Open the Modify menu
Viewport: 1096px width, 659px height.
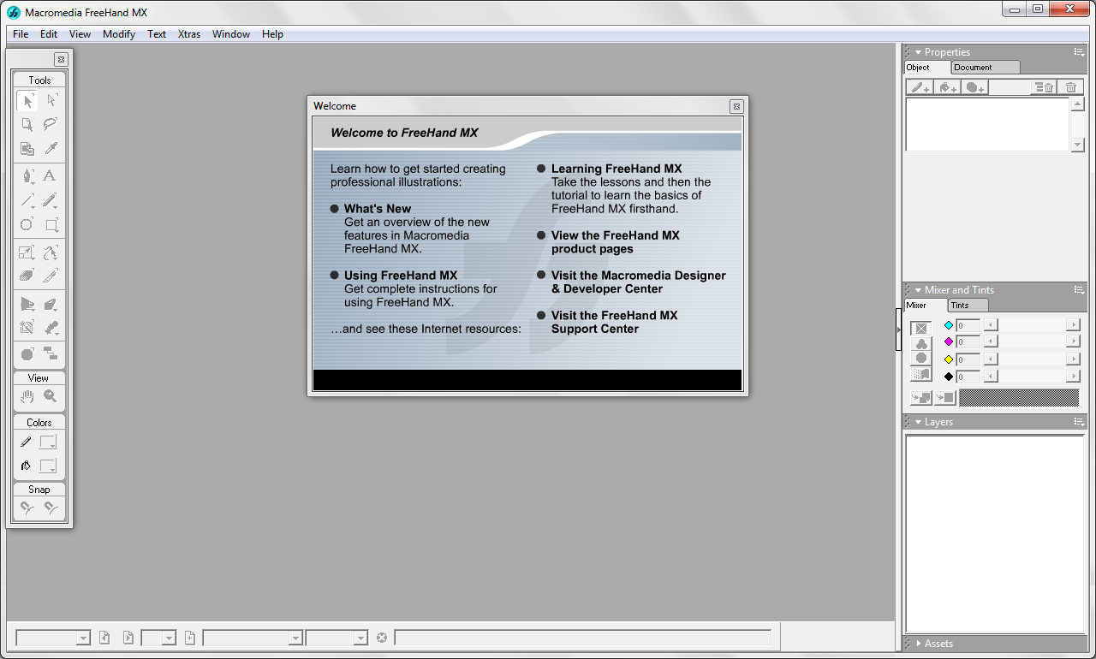pos(119,34)
